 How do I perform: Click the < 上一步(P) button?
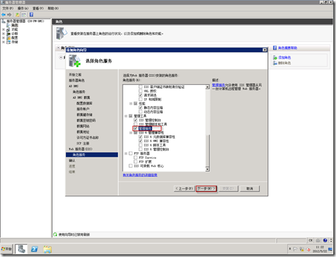(184, 189)
